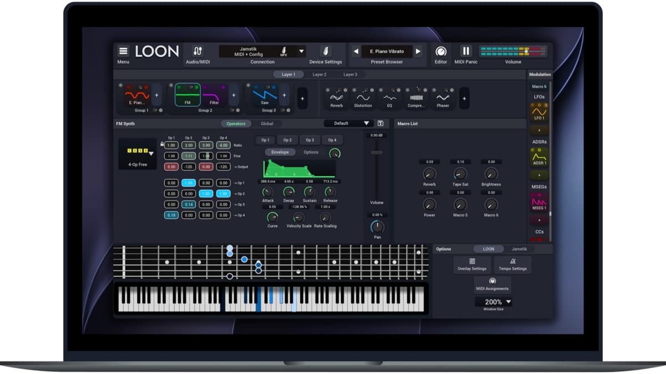The height and width of the screenshot is (374, 666).
Task: Click the FM Synth Volume fader handle
Action: point(377,152)
